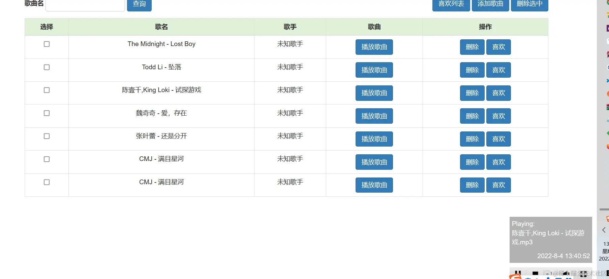
Task: Tick the checkbox for The Midnight - Lost Boy
Action: [47, 44]
